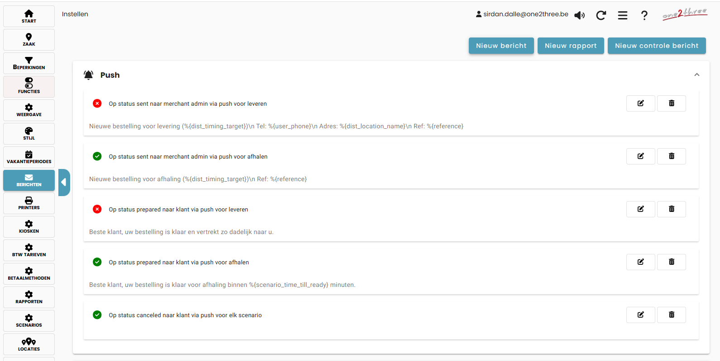Viewport: 720px width, 361px height.
Task: Click the Nieuw bericht button
Action: [501, 46]
